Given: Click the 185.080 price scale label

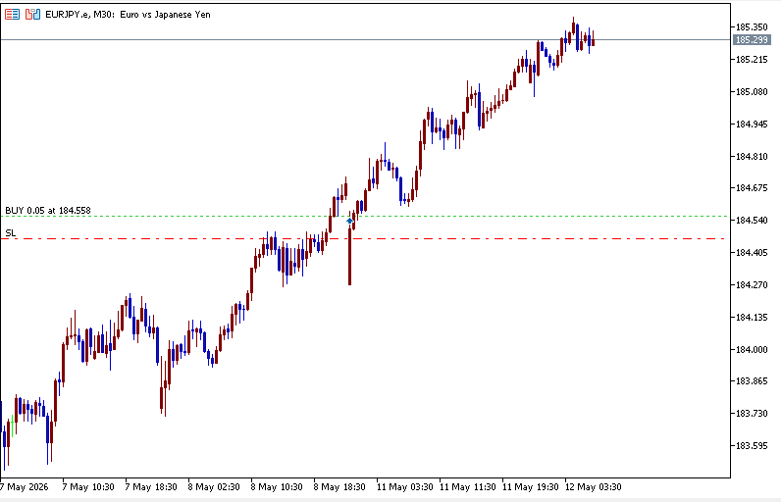Looking at the screenshot, I should pos(752,91).
